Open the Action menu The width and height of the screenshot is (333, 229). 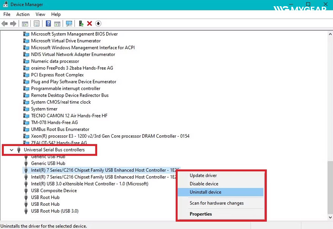[23, 14]
